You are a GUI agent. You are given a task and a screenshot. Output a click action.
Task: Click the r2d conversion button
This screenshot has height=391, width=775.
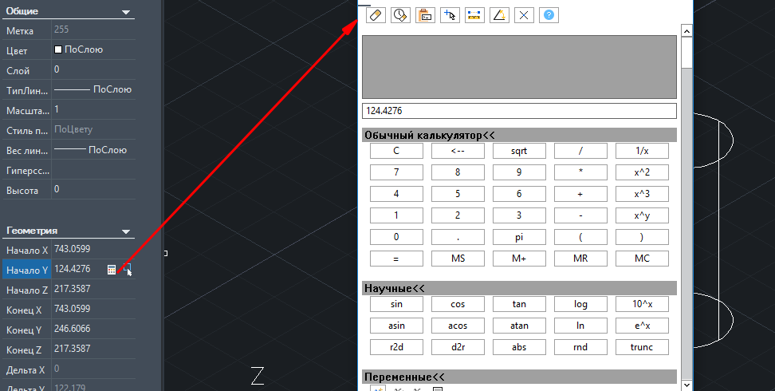[396, 347]
